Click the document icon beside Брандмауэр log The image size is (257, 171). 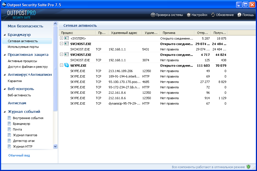tap(9, 123)
